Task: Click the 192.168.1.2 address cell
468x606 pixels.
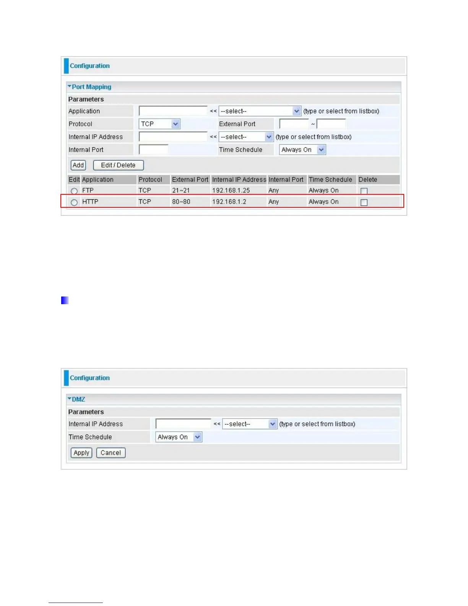Action: tap(229, 202)
